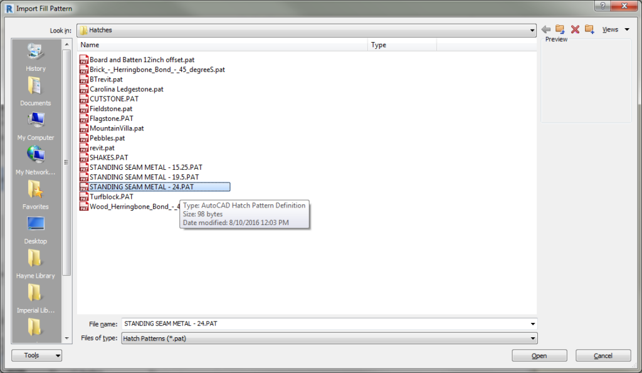Expand the Look in folder dropdown
The width and height of the screenshot is (642, 373).
(532, 30)
